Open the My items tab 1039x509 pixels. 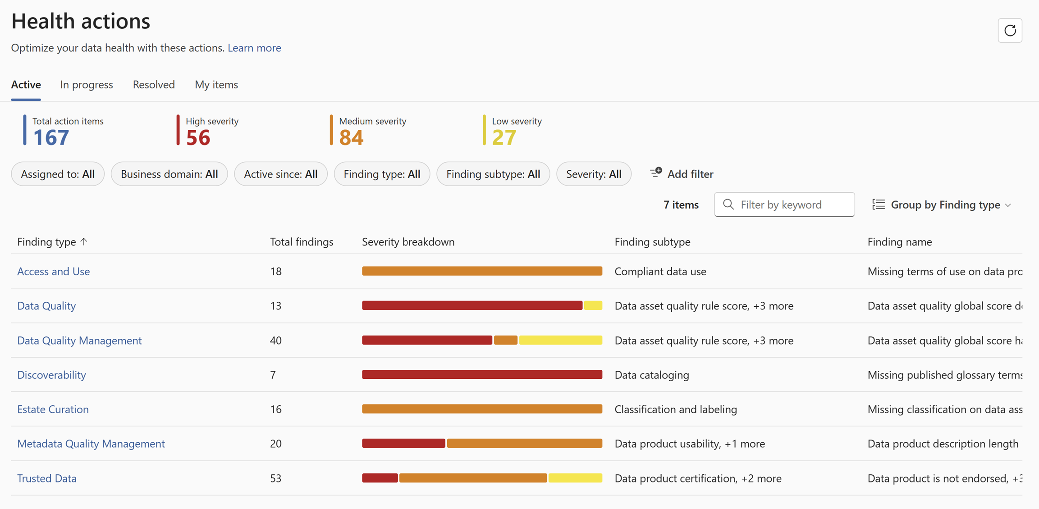(x=216, y=85)
